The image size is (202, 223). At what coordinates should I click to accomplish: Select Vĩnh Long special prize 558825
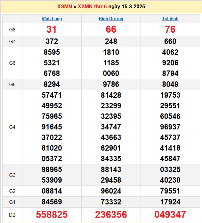coord(52,215)
